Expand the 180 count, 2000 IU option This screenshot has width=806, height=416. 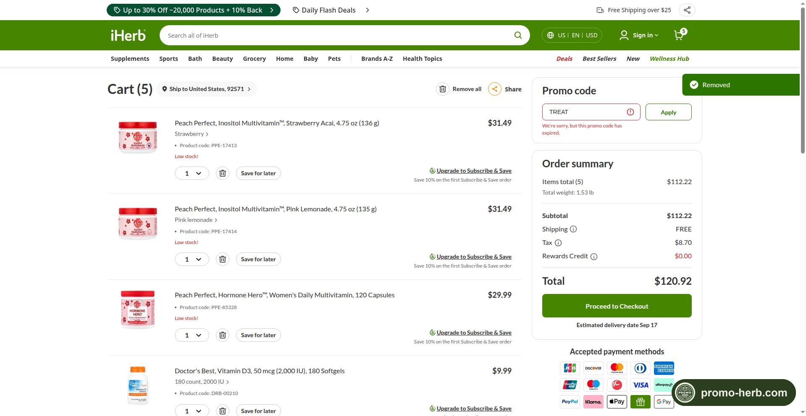[x=202, y=382]
